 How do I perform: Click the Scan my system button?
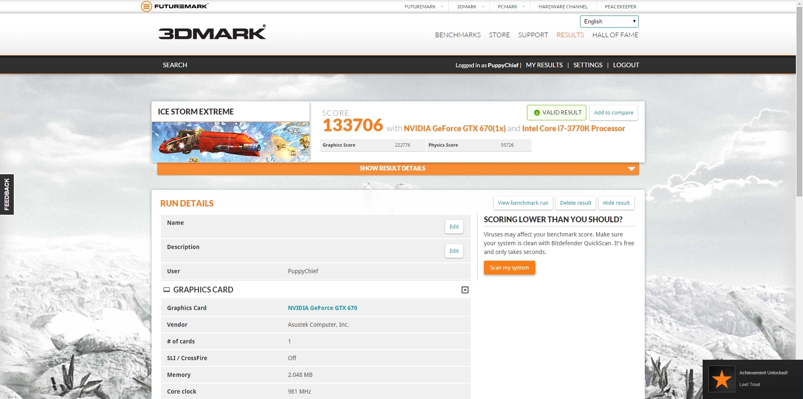pyautogui.click(x=509, y=267)
